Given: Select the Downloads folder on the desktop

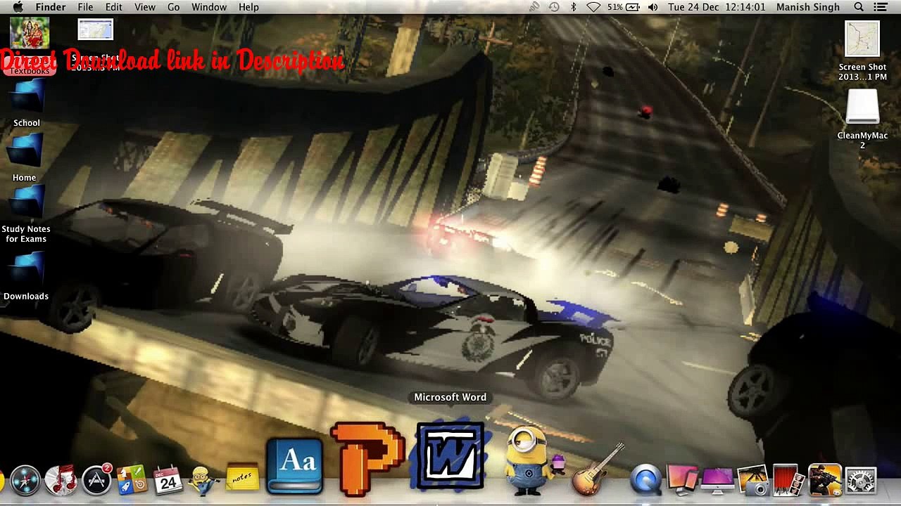Looking at the screenshot, I should tap(26, 275).
